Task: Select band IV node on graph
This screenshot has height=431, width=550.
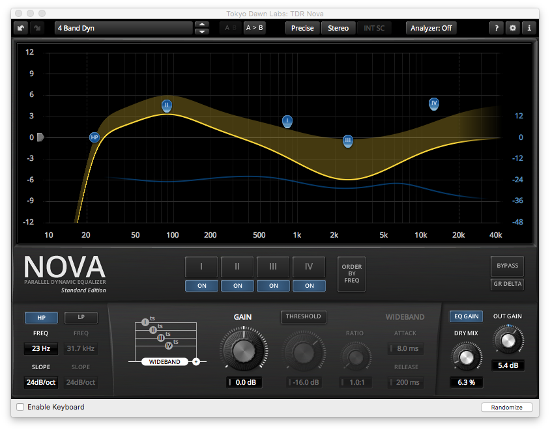Action: [x=434, y=104]
